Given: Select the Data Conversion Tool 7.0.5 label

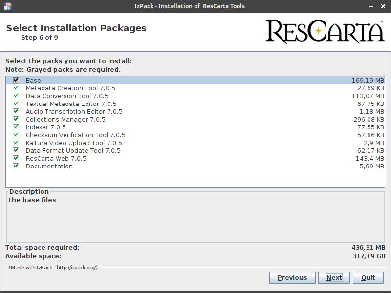Looking at the screenshot, I should [x=67, y=96].
